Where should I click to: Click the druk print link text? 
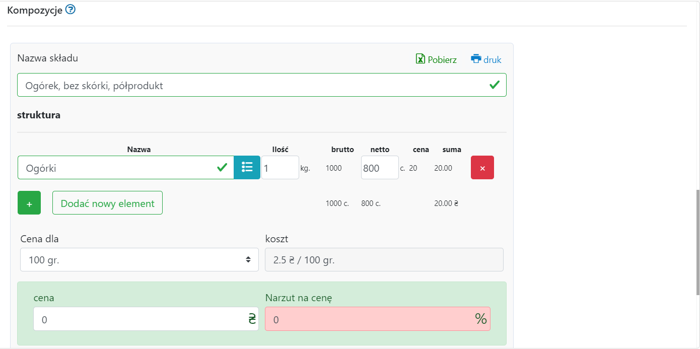(493, 60)
